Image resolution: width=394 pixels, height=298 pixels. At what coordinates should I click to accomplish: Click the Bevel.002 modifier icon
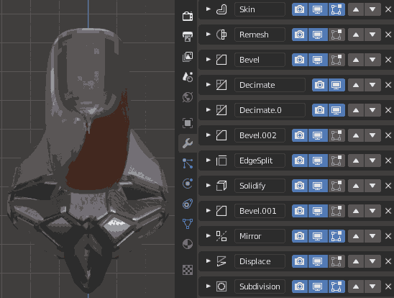221,135
